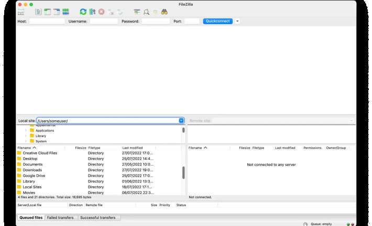Click the Applications folder icon in the tree

pyautogui.click(x=32, y=130)
